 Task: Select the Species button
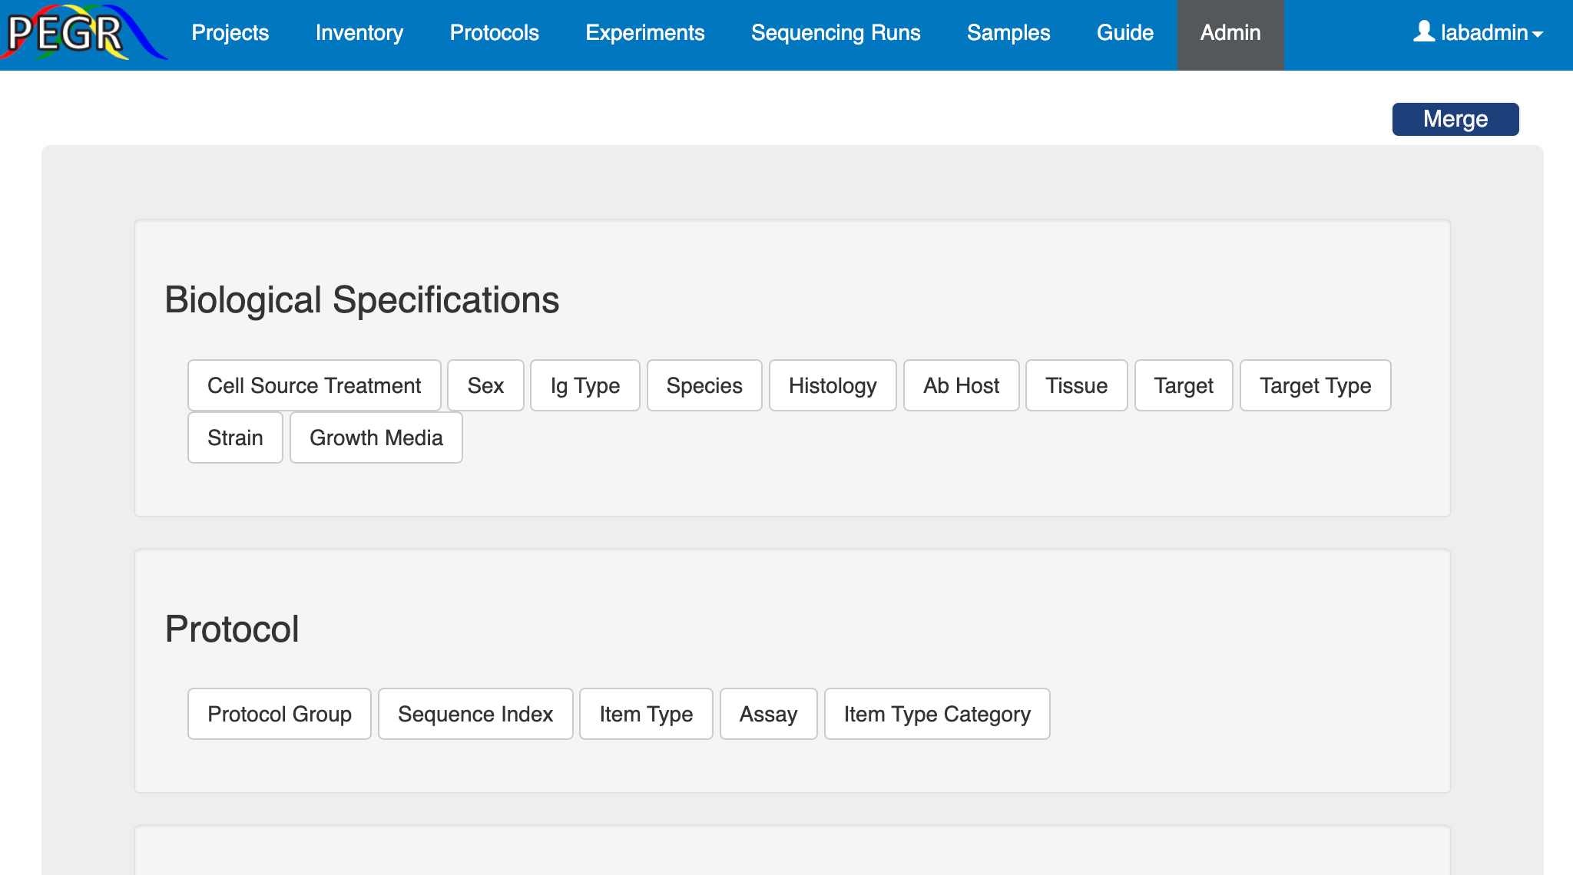704,385
